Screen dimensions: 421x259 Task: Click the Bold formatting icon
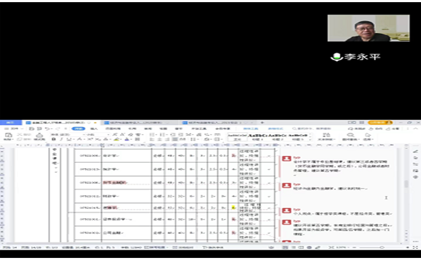(54, 140)
